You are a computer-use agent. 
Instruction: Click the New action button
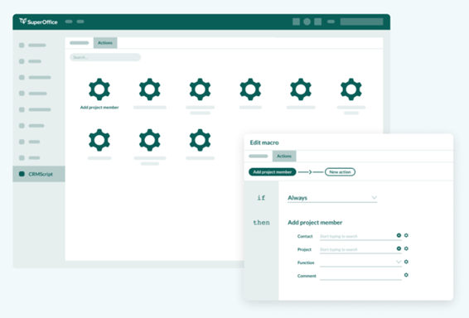(340, 172)
